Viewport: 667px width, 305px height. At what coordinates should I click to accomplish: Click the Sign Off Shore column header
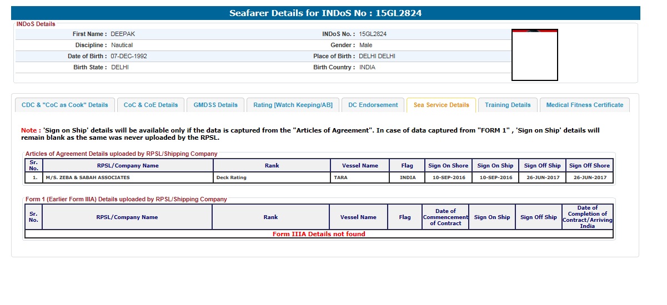590,165
